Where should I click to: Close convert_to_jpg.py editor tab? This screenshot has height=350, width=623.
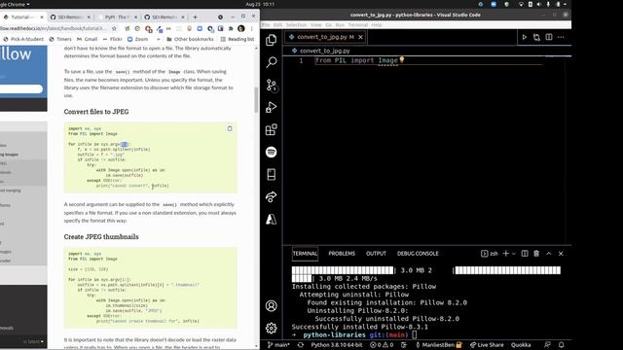360,37
